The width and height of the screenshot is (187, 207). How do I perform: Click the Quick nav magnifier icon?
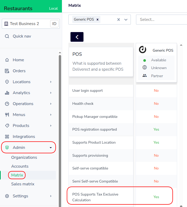(x=7, y=36)
